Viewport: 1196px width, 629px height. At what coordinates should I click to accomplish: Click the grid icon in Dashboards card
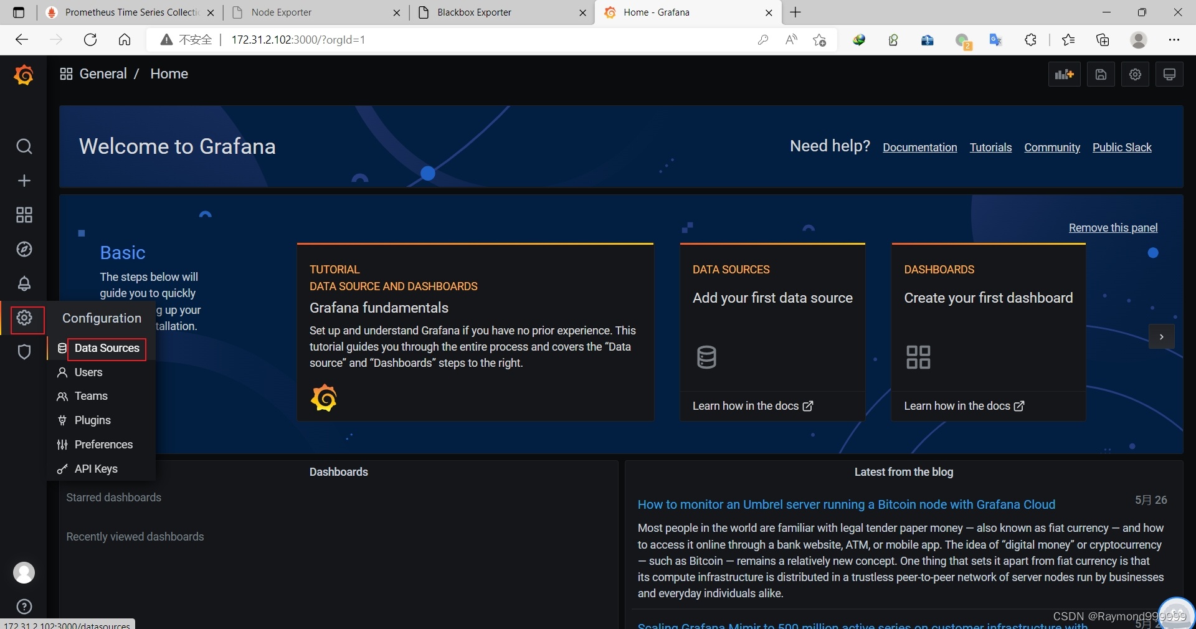(x=918, y=357)
